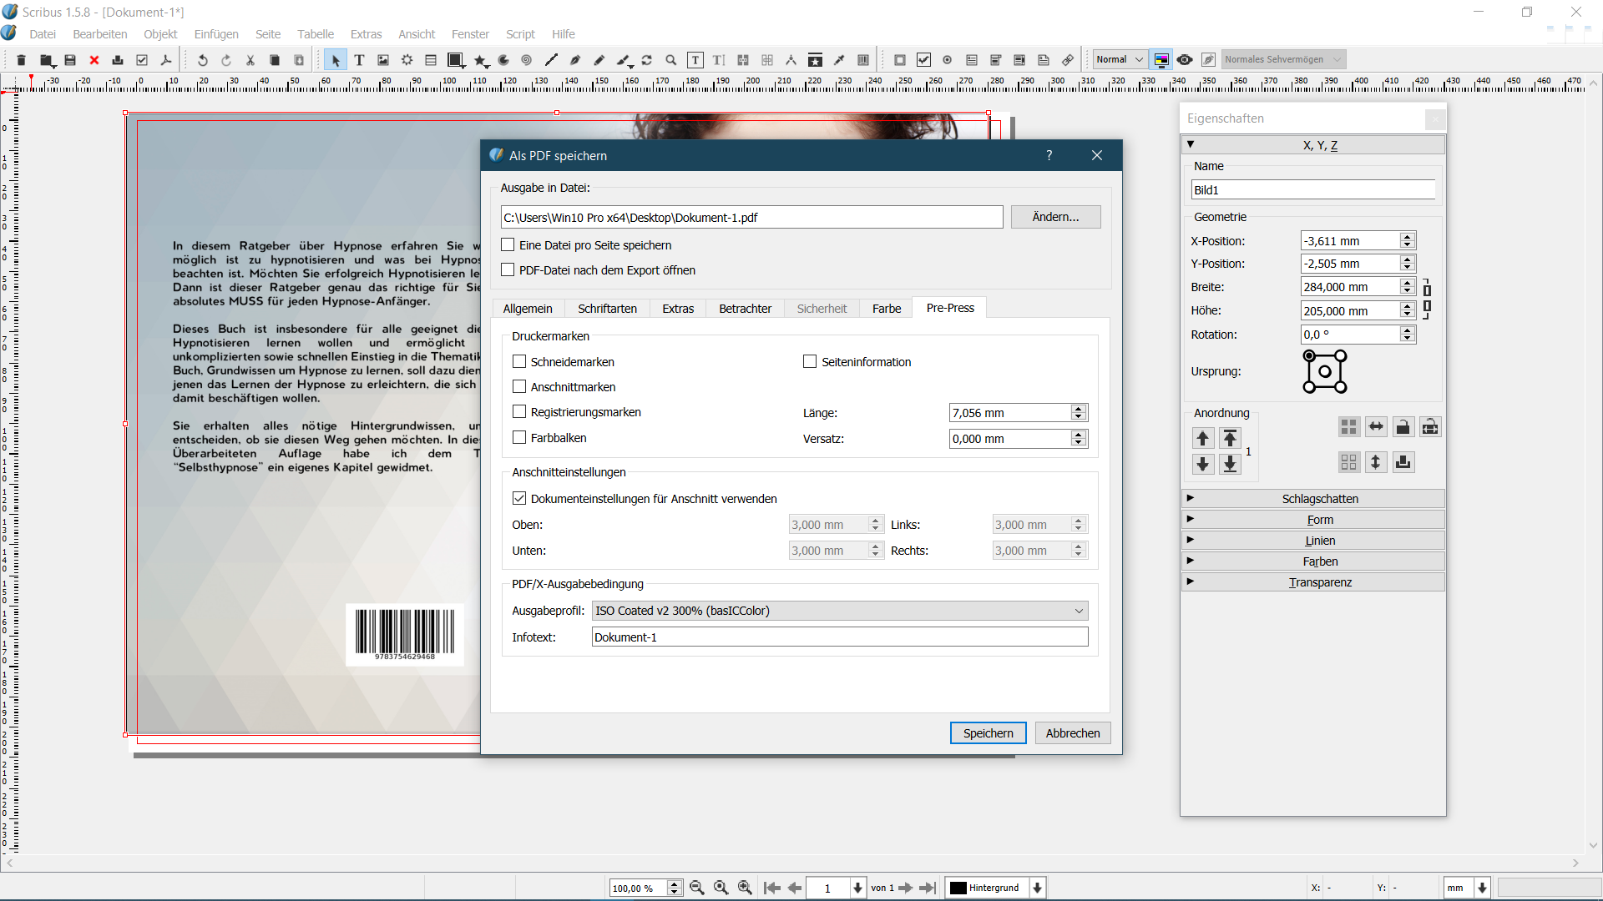Select the Bezier curve tool
1603x901 pixels.
[575, 60]
